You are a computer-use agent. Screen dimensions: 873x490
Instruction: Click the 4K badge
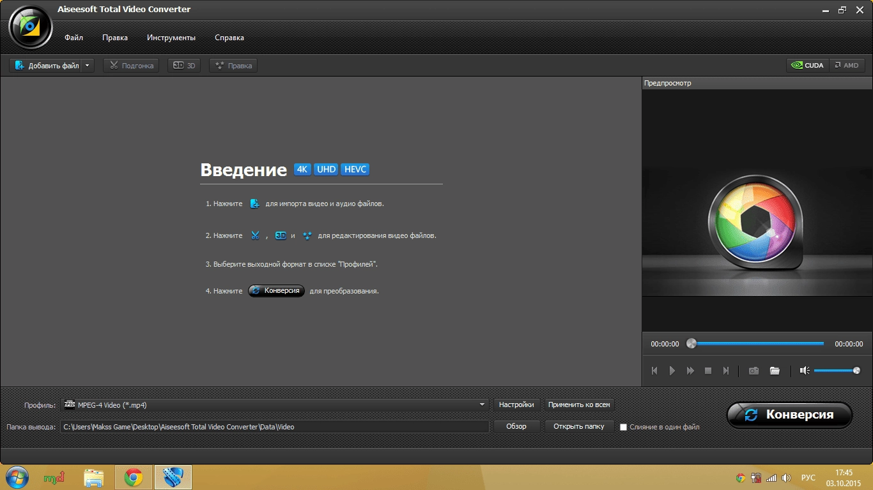tap(302, 169)
